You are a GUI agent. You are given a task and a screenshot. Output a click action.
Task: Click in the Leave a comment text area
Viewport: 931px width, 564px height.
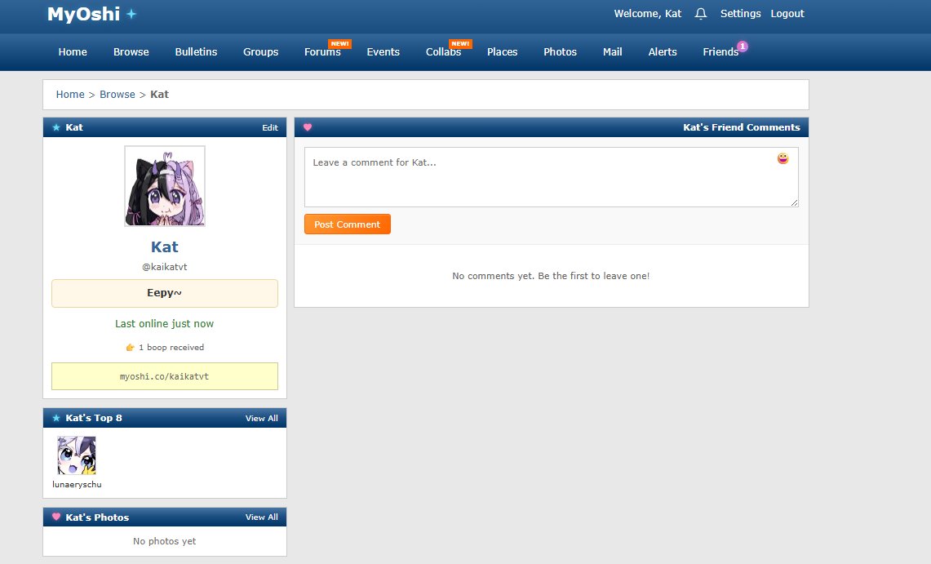coord(551,177)
